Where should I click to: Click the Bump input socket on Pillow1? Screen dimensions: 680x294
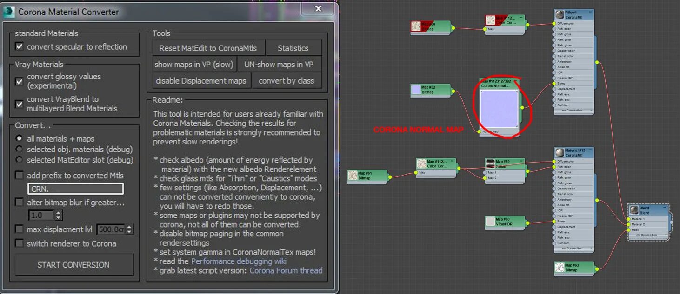pos(554,84)
